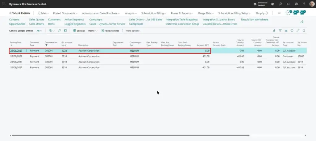Image resolution: width=316 pixels, height=141 pixels.
Task: Open the Help question mark
Action: pyautogui.click(x=304, y=4)
